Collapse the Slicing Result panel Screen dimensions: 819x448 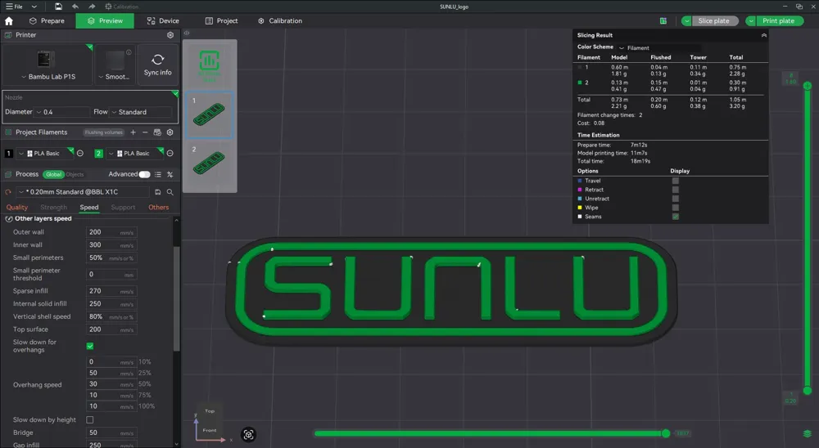click(x=763, y=35)
